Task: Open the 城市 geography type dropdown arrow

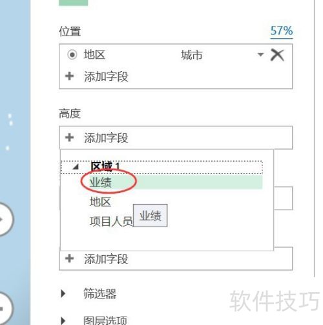Action: point(260,54)
